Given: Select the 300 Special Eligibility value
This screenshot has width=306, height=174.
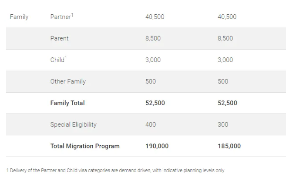Looking at the screenshot, I should click(222, 124).
